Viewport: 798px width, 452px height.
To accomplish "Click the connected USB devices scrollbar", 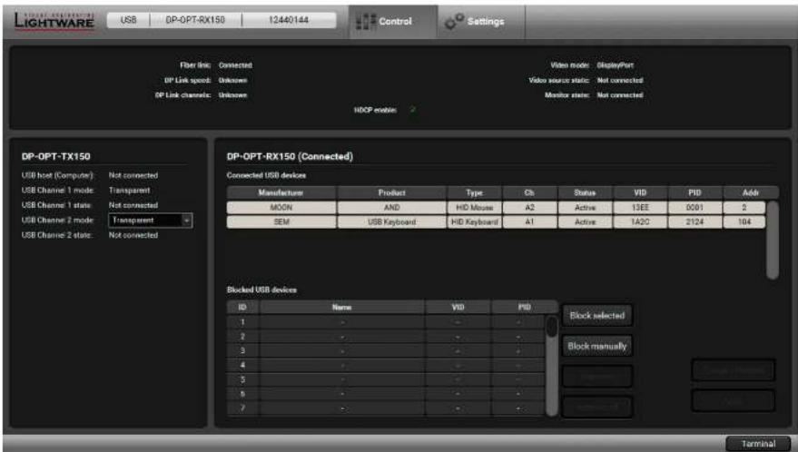I will 772,240.
